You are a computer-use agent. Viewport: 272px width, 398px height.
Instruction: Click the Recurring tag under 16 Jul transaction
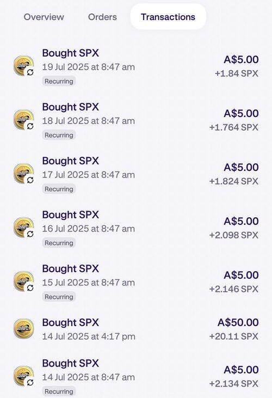(x=59, y=243)
